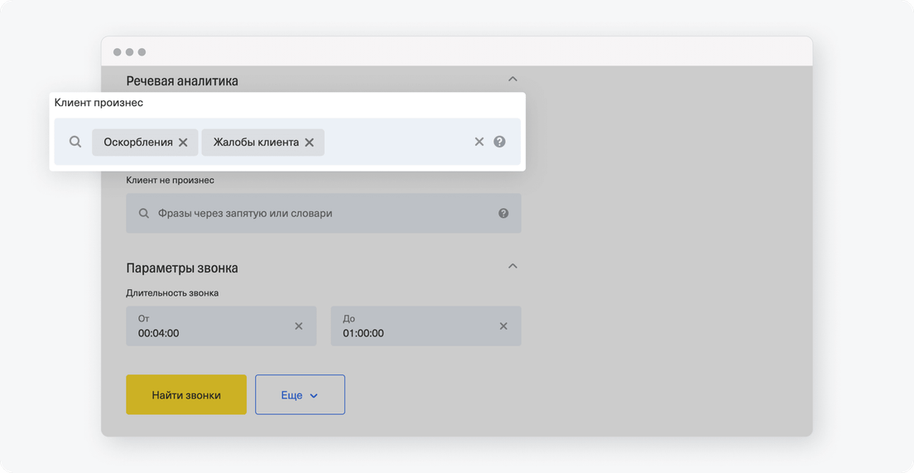The height and width of the screenshot is (473, 914).
Task: Edit the До time field 01:00:00
Action: pyautogui.click(x=426, y=326)
